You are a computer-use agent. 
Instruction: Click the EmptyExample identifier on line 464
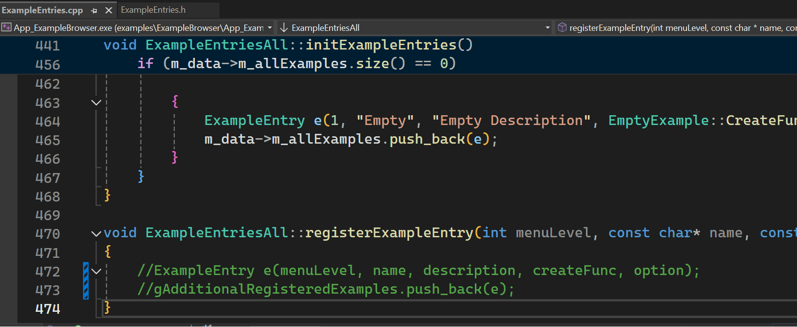pyautogui.click(x=658, y=121)
